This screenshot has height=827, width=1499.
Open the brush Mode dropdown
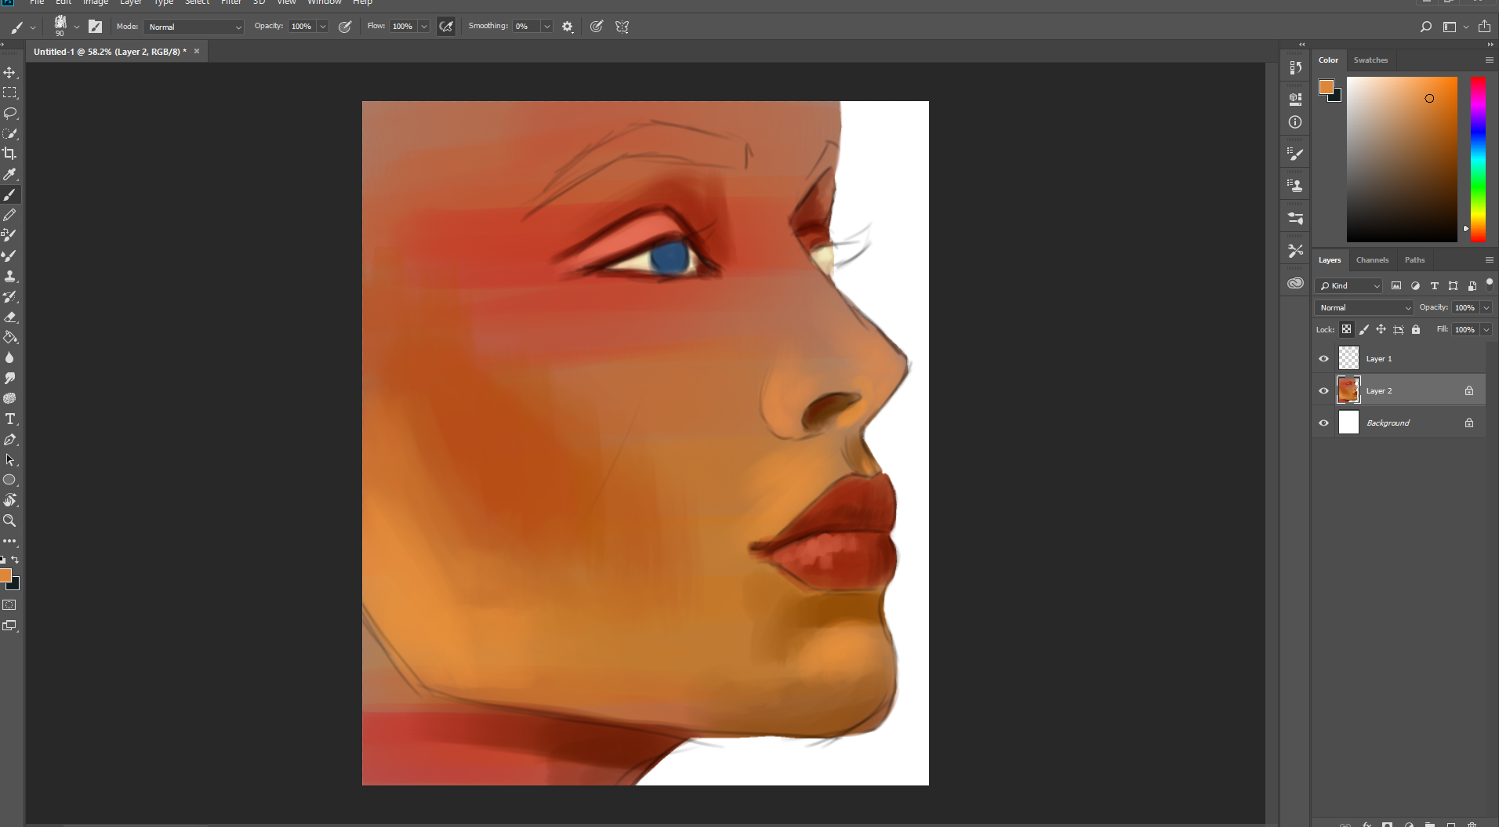pos(194,27)
